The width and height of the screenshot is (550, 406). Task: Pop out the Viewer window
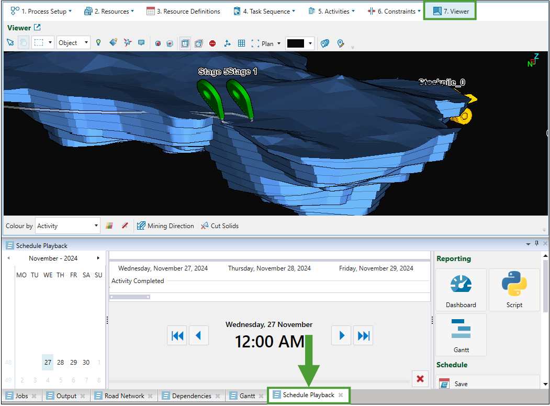click(x=37, y=27)
